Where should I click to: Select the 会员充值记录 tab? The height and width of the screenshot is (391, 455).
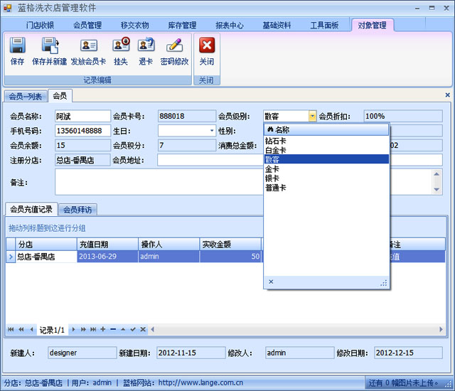31,209
